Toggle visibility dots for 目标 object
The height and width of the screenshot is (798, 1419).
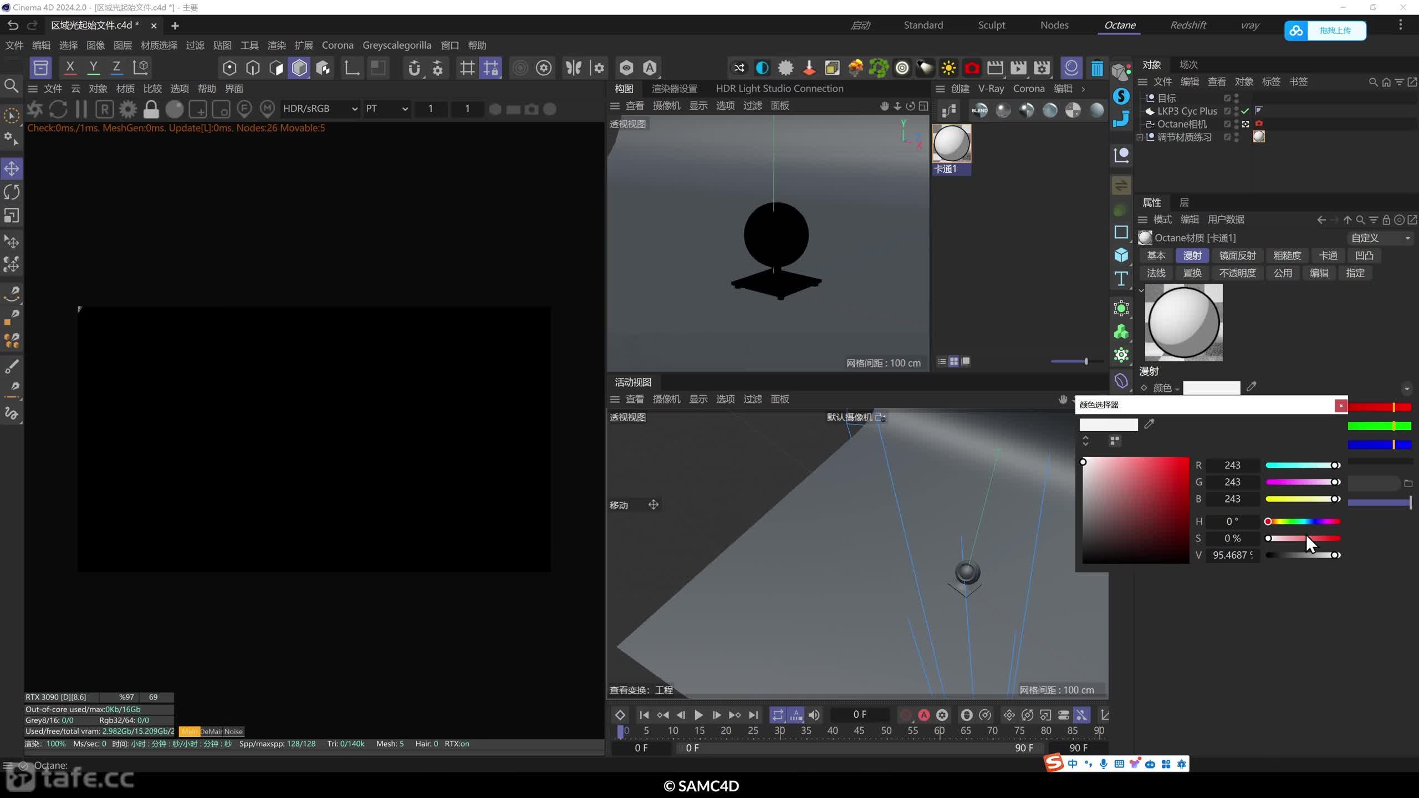coord(1237,98)
